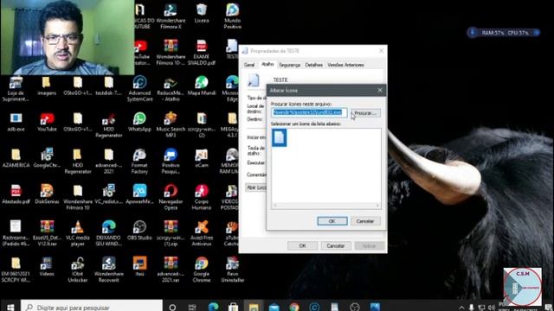The height and width of the screenshot is (311, 554).
Task: Select the adb.exe desktop file
Action: click(16, 122)
